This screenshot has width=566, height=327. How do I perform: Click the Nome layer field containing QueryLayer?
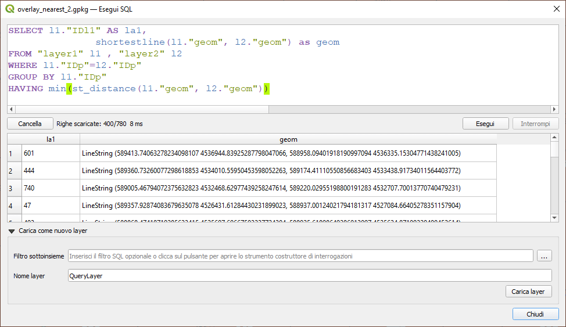click(309, 276)
